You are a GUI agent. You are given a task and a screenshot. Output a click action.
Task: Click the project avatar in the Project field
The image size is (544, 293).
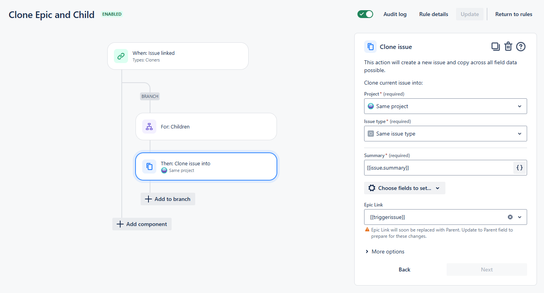tap(371, 106)
